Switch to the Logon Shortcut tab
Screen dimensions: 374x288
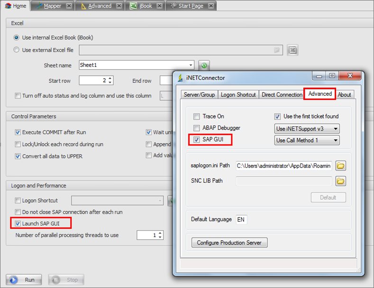(238, 94)
